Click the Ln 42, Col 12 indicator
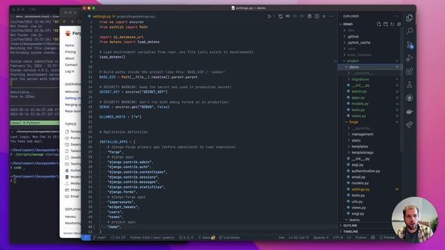The width and height of the screenshot is (445, 250). point(298,237)
